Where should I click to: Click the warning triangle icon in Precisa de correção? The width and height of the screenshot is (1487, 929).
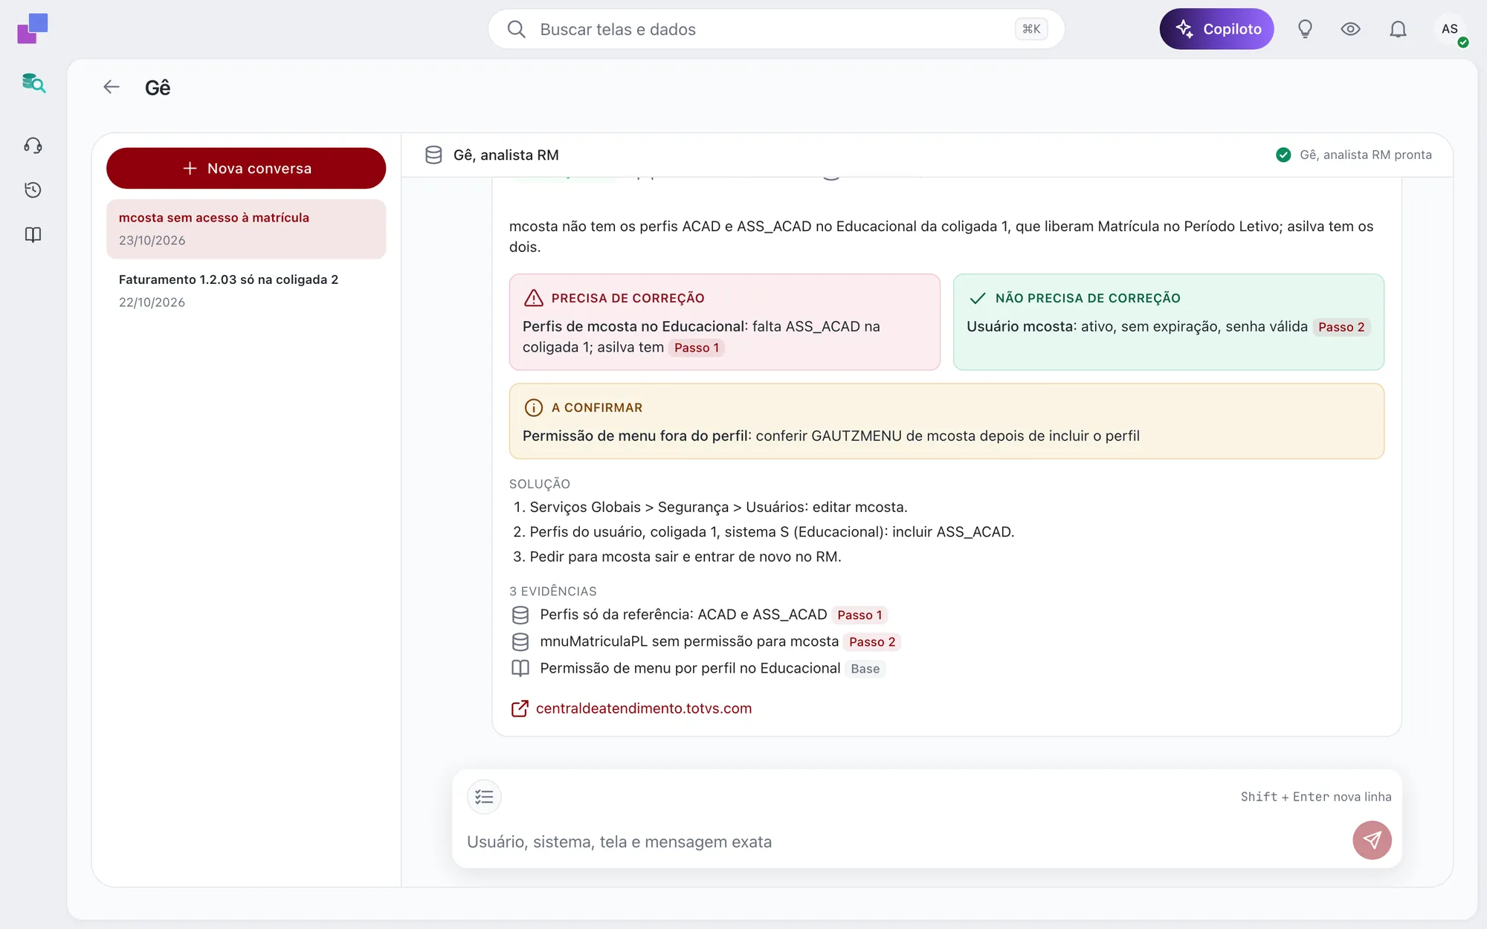click(x=534, y=298)
